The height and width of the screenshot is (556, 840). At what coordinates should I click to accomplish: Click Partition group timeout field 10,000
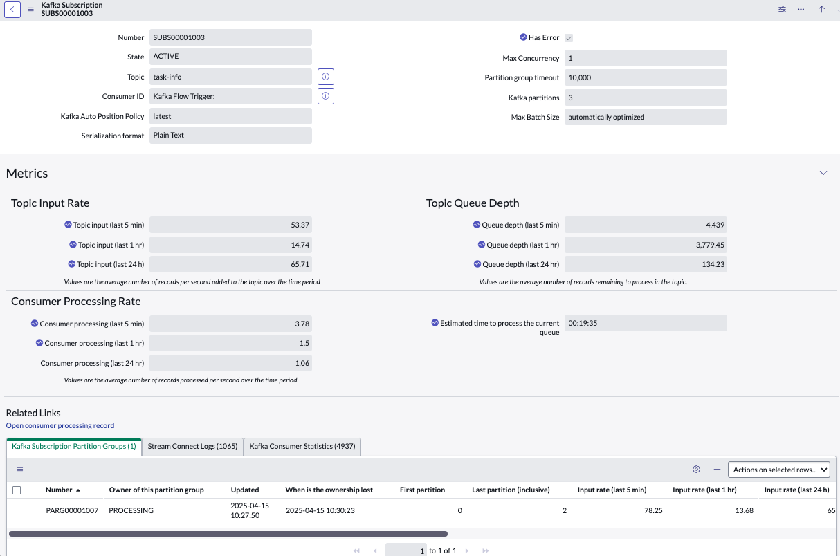646,77
